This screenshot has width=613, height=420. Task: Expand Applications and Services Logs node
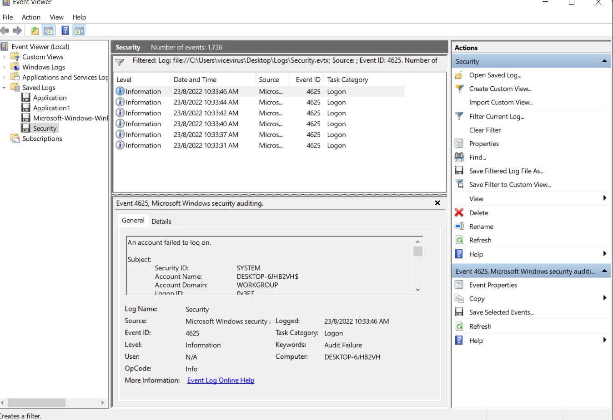4,77
